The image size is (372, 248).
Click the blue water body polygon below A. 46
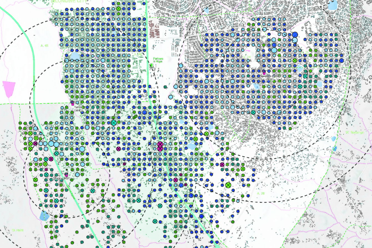[x=75, y=57]
